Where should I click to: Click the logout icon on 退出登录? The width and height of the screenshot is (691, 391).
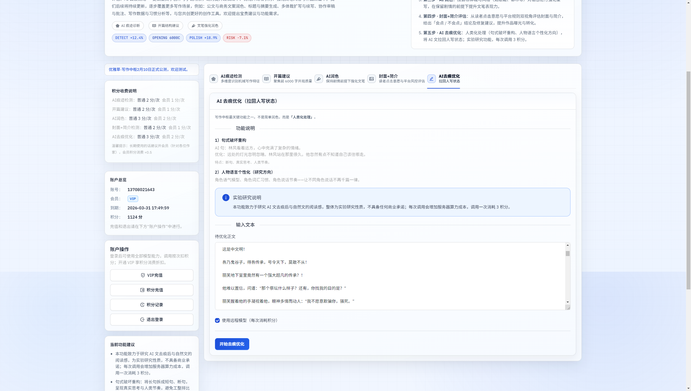coord(142,320)
